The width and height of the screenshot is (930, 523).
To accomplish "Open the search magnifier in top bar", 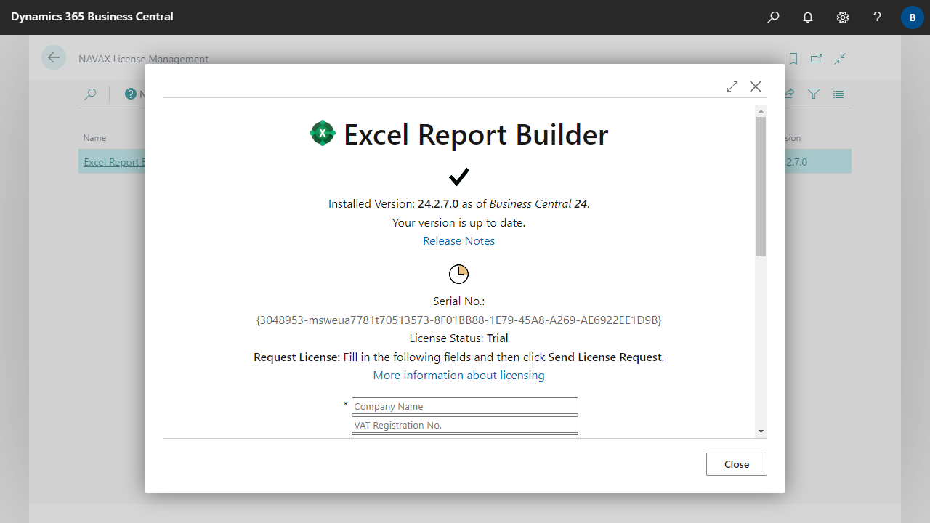I will 773,17.
